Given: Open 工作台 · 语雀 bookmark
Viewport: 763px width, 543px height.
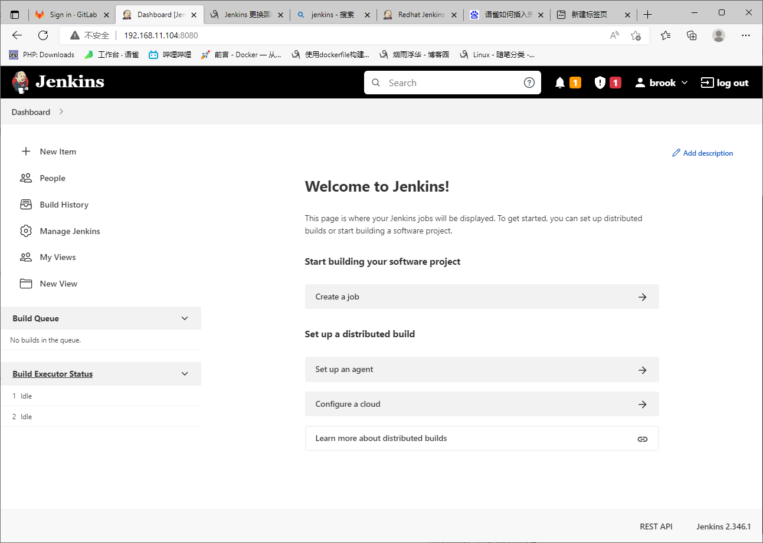Looking at the screenshot, I should click(x=112, y=55).
